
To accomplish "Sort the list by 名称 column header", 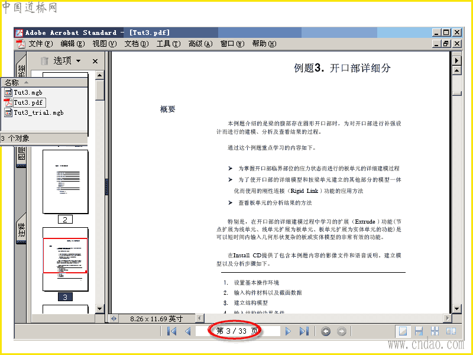I will point(44,82).
